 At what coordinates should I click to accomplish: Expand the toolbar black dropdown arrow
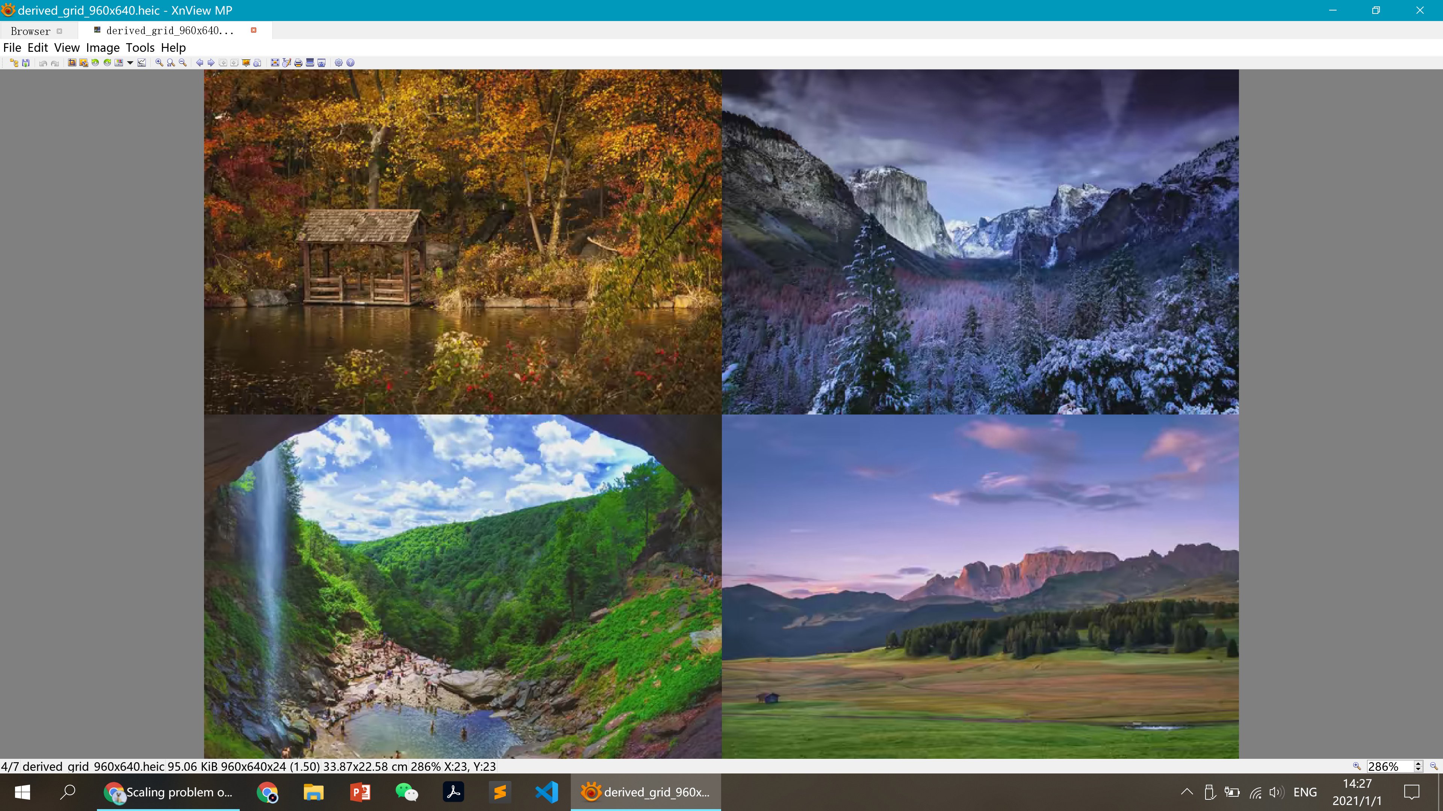(x=130, y=63)
